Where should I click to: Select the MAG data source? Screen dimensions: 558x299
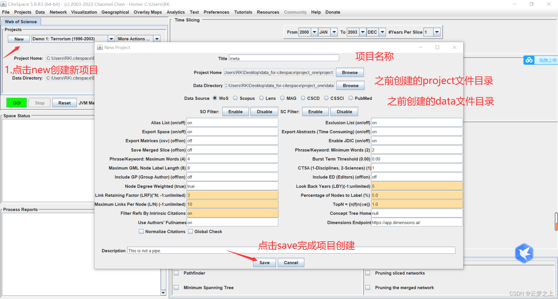click(x=282, y=98)
